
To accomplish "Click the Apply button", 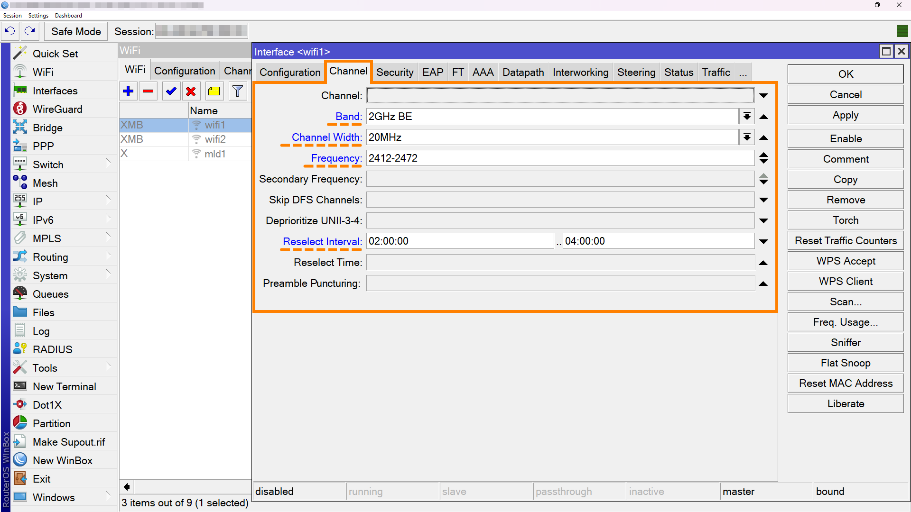I will (x=846, y=115).
